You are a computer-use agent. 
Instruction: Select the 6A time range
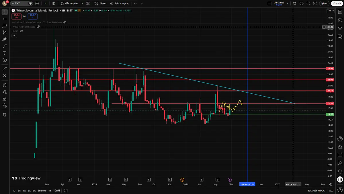click(34, 191)
